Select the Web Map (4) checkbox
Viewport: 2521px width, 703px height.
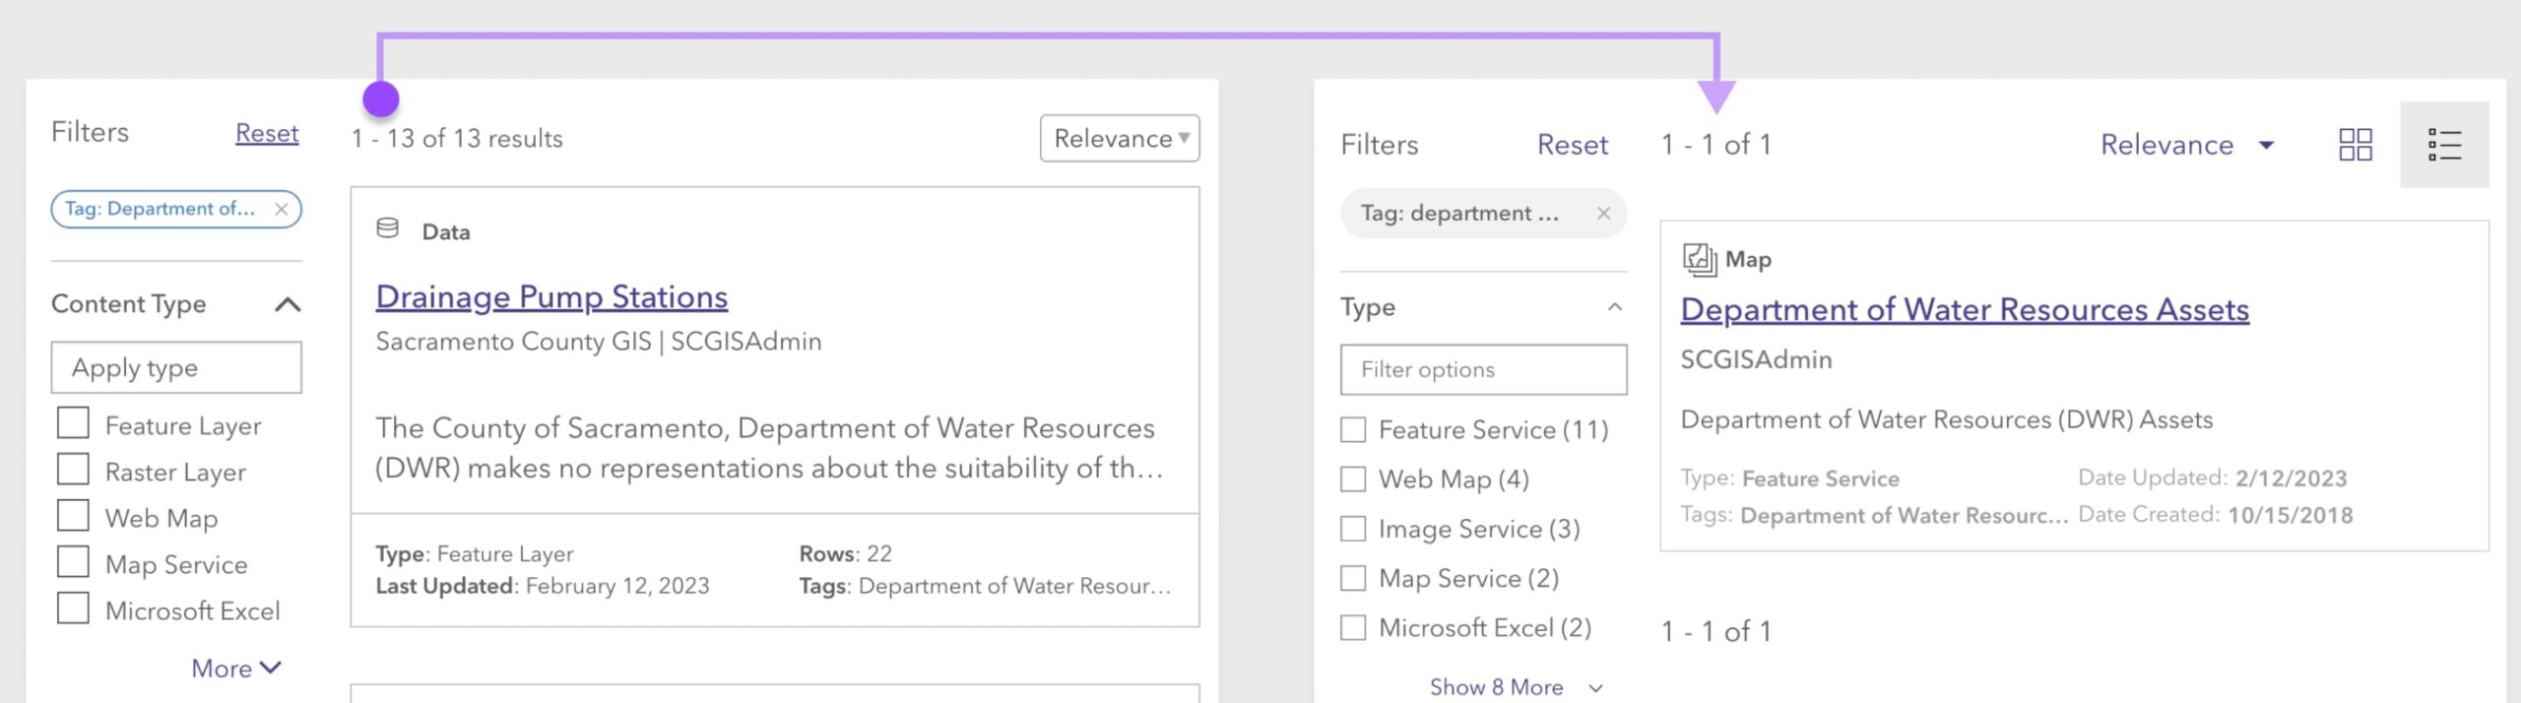1353,479
